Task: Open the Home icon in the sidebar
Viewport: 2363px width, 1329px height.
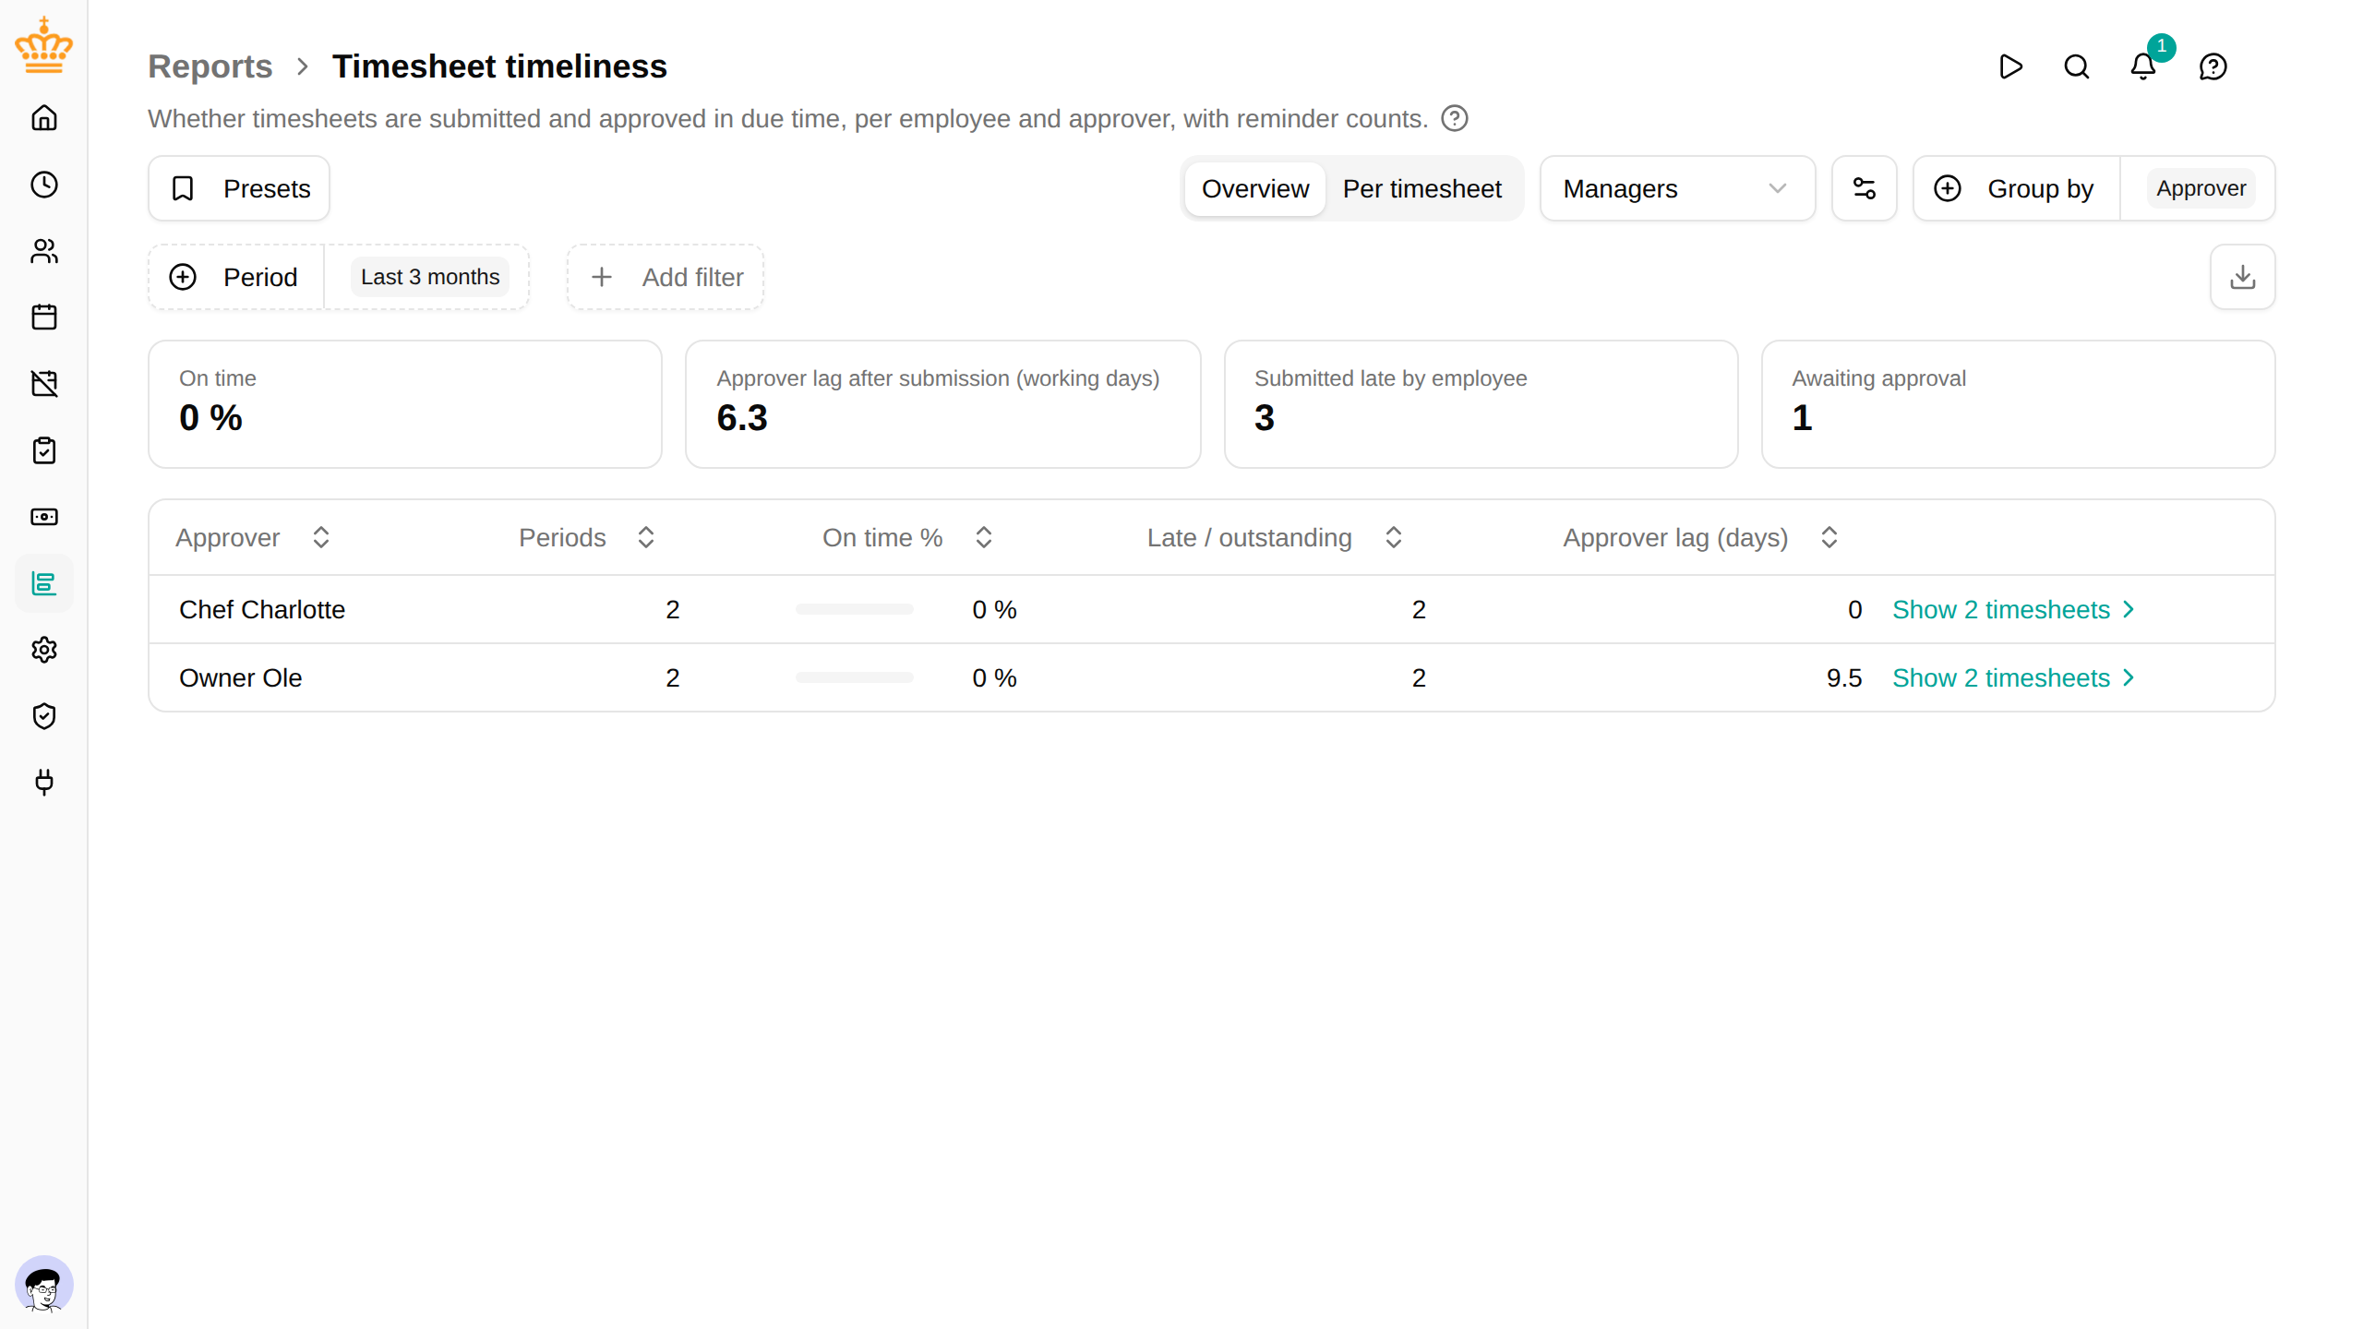Action: click(44, 118)
